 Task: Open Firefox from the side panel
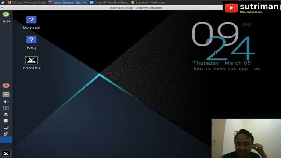[6, 86]
